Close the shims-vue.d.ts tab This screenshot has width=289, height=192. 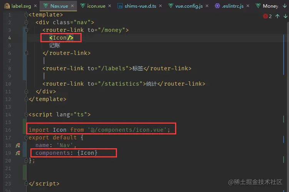tap(160, 6)
